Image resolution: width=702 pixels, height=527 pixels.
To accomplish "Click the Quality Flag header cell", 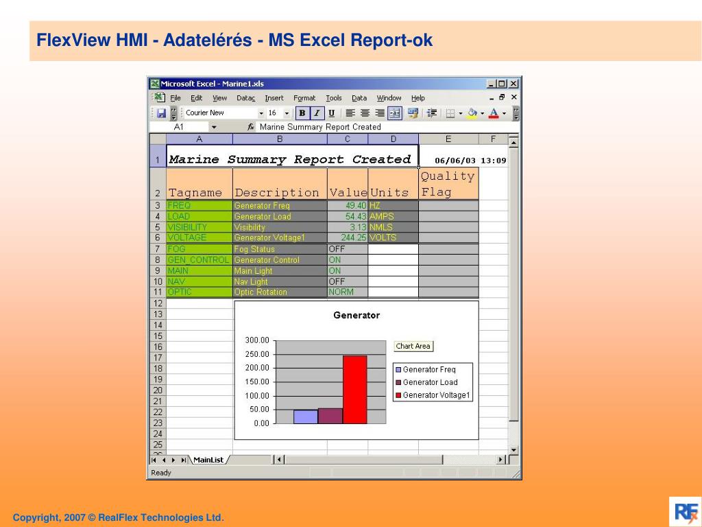I will pyautogui.click(x=448, y=184).
